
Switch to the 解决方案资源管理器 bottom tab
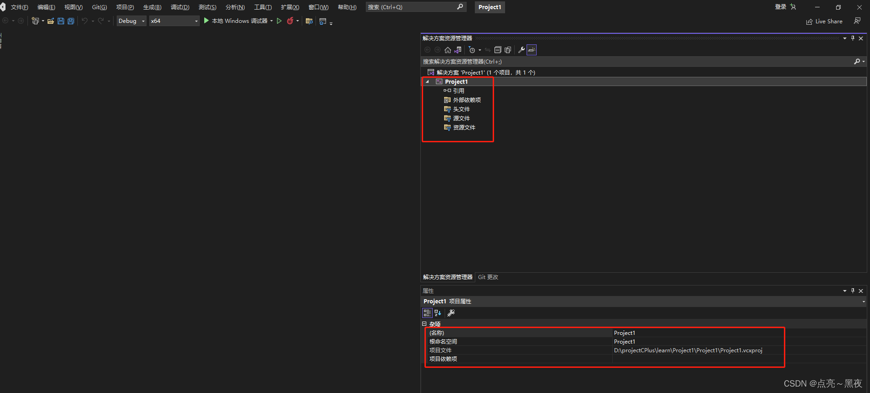(448, 277)
